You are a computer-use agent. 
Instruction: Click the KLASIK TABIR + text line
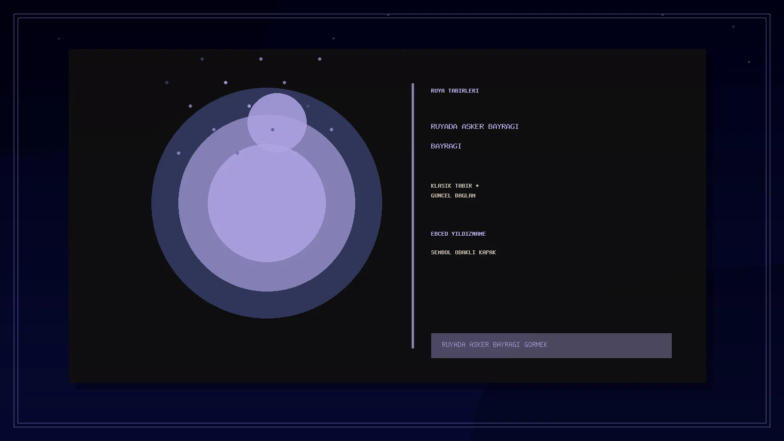pos(455,186)
